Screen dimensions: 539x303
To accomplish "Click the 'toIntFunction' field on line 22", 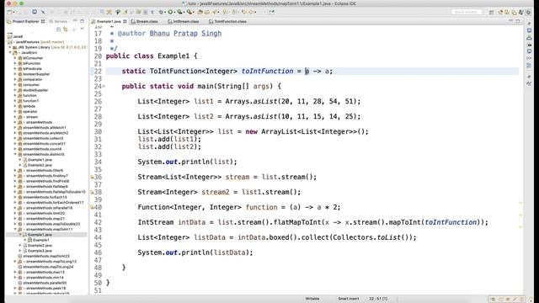I will [268, 71].
